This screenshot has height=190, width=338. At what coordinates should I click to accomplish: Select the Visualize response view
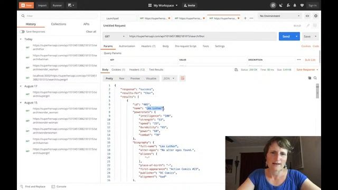151,79
